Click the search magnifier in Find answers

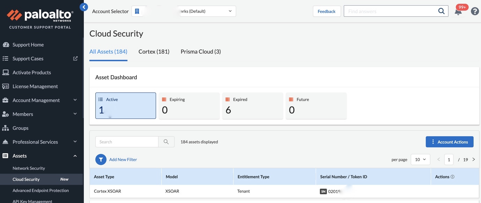pyautogui.click(x=441, y=11)
